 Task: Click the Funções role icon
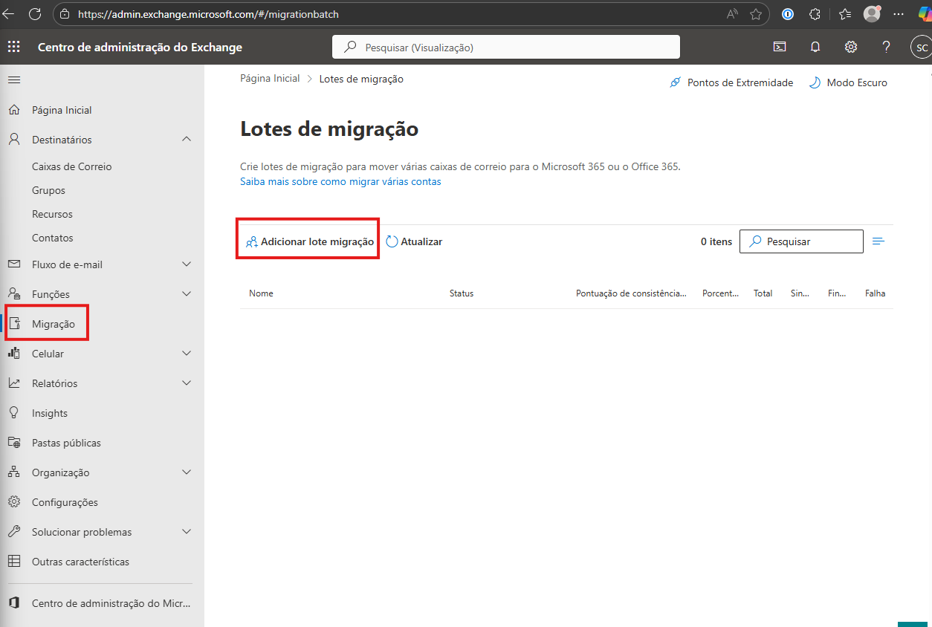[x=14, y=294]
